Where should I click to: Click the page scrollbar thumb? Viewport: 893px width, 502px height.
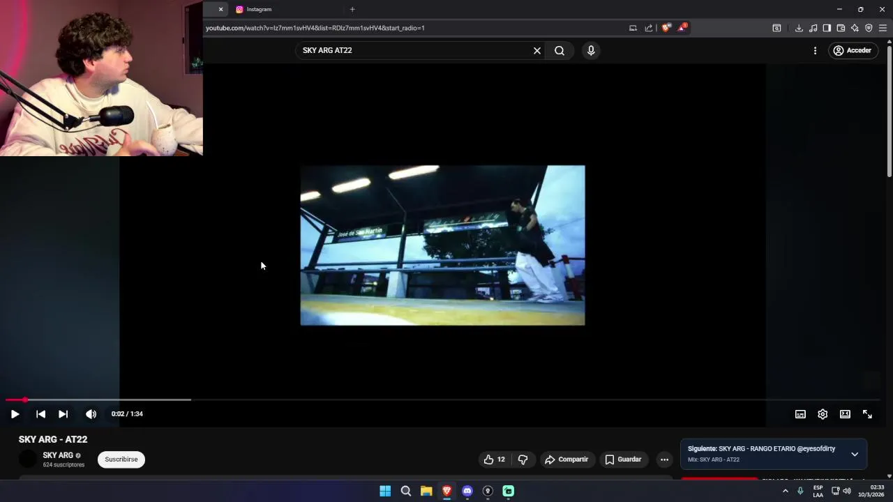[x=890, y=112]
